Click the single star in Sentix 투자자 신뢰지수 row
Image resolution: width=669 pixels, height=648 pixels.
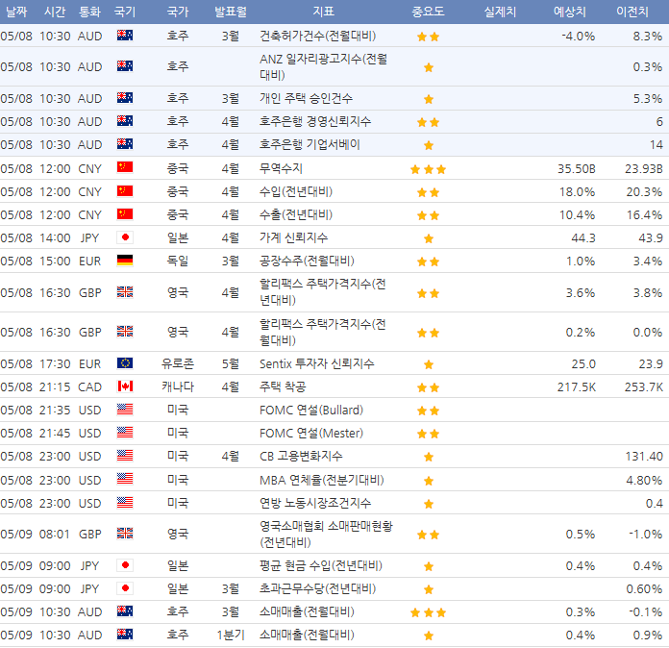(429, 364)
